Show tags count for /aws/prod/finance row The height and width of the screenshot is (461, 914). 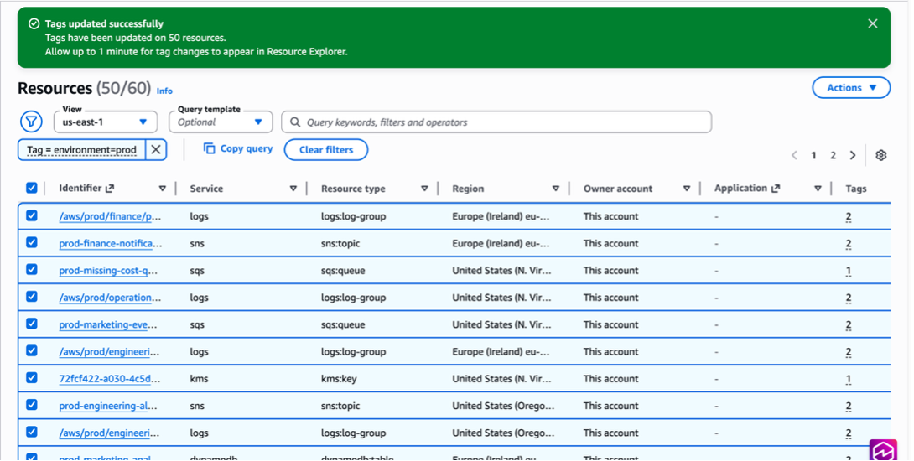point(849,217)
